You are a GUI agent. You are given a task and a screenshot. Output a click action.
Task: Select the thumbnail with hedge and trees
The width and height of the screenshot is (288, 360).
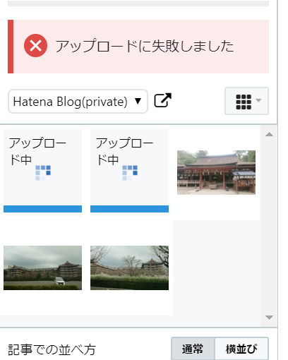(x=129, y=268)
